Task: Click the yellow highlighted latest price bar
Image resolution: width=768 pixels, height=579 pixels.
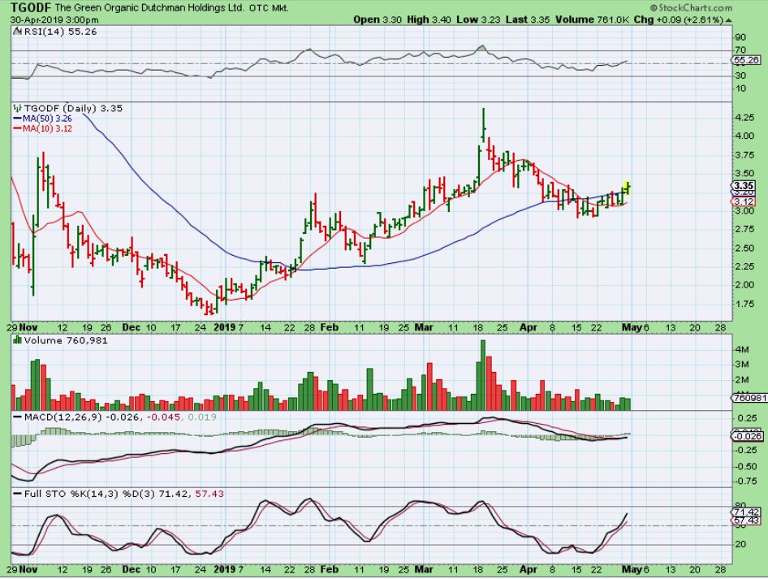Action: point(628,187)
